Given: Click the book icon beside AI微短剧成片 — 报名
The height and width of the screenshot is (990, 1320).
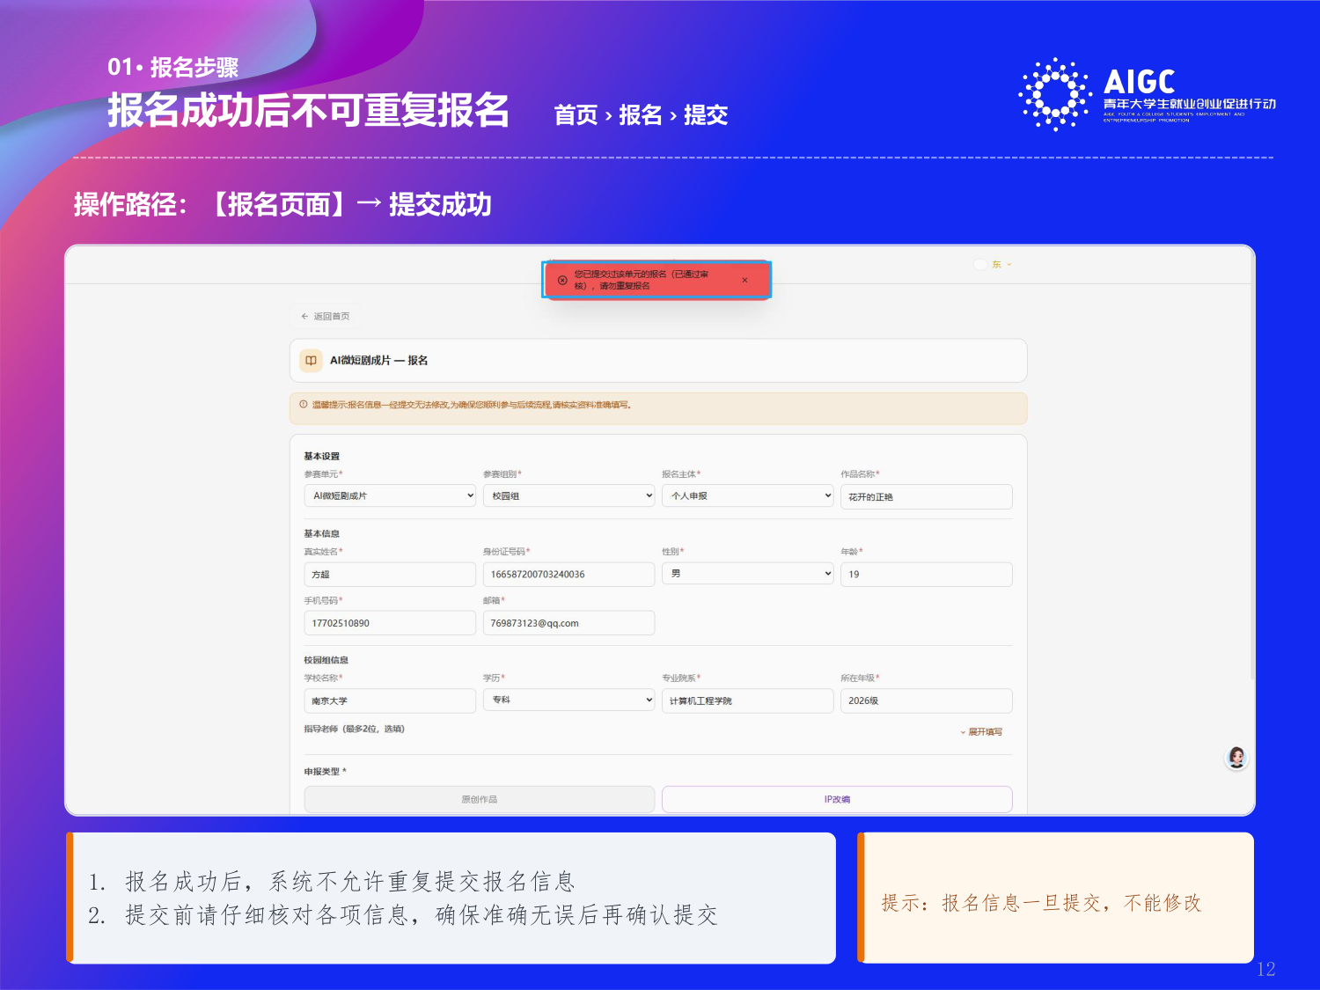Looking at the screenshot, I should [x=311, y=361].
